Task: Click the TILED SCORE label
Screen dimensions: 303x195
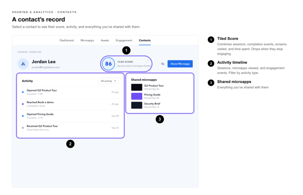Action: point(125,62)
